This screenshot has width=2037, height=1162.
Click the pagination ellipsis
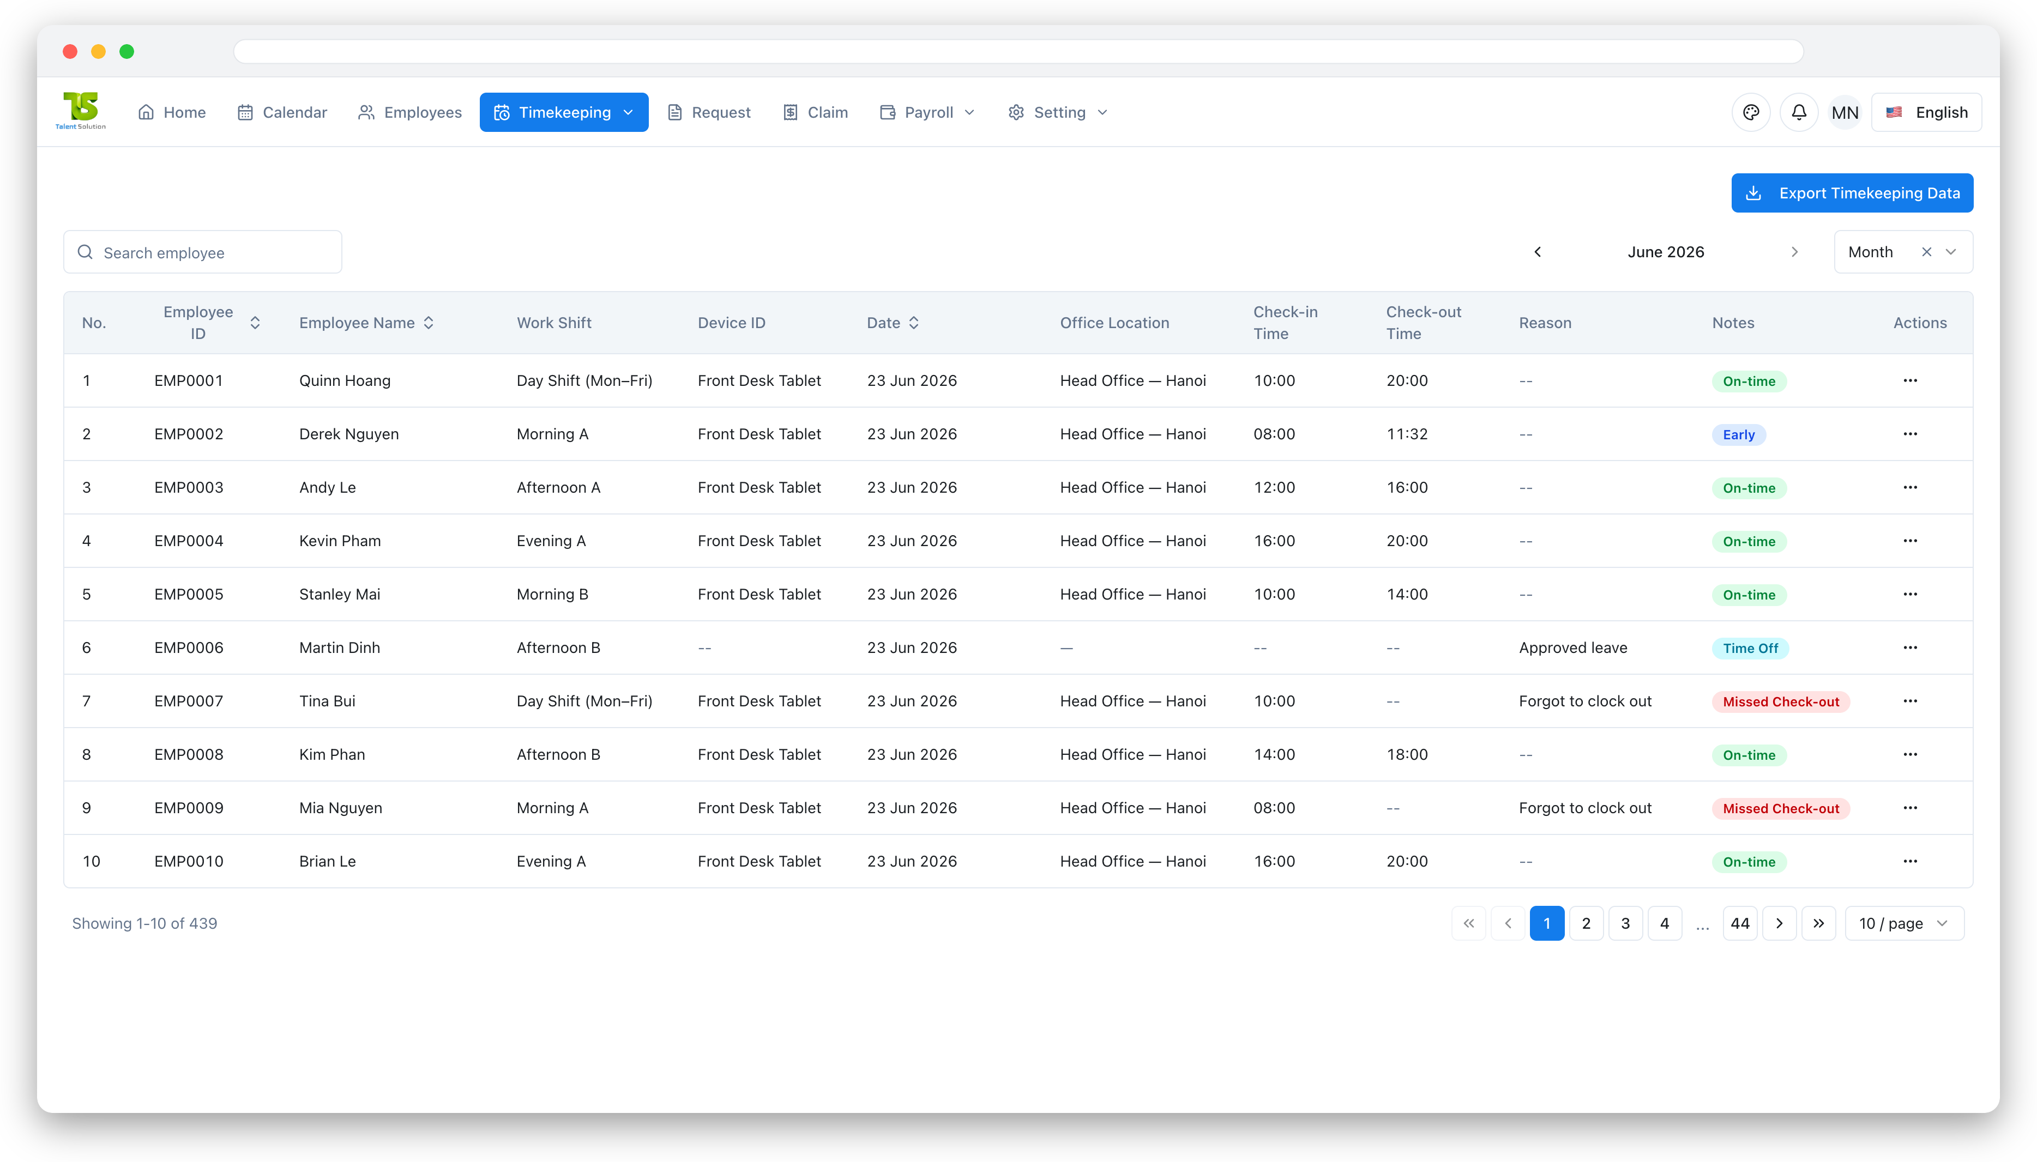[1703, 926]
